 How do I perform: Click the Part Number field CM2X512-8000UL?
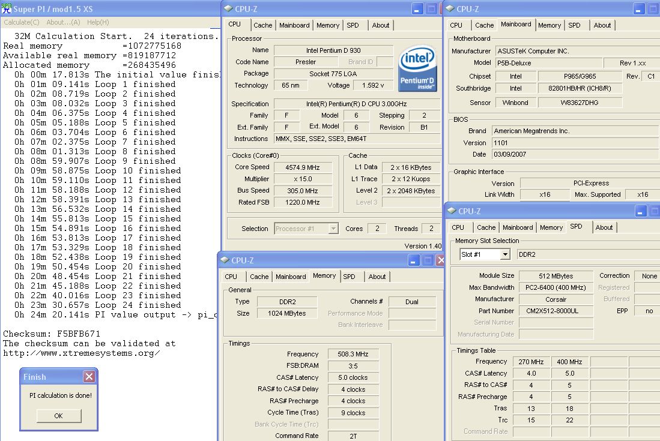tap(556, 311)
